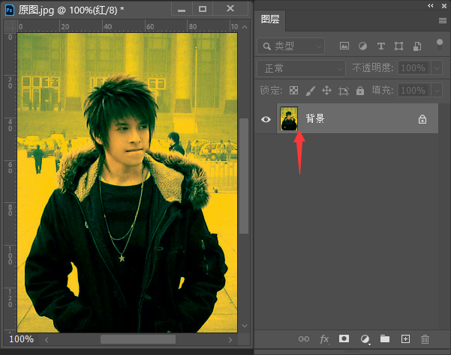This screenshot has width=451, height=355.
Task: Click the pixel layer filter icon
Action: (344, 46)
